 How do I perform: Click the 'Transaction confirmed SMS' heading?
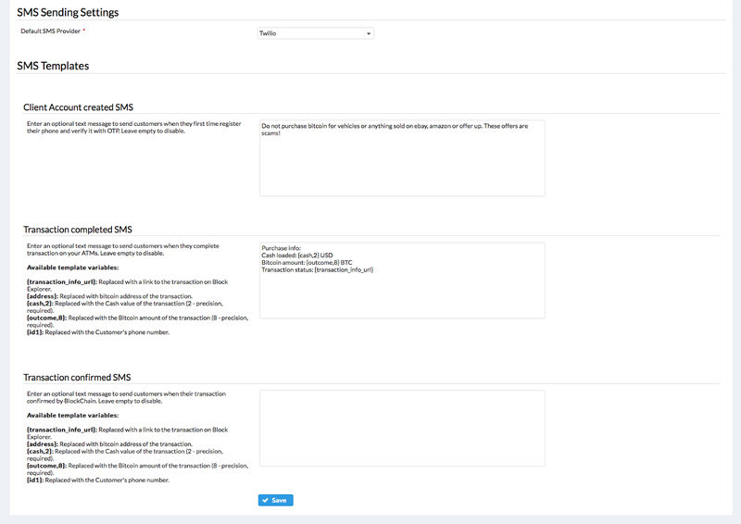[x=77, y=377]
